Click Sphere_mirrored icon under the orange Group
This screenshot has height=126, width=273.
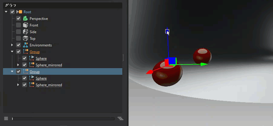pyautogui.click(x=31, y=65)
